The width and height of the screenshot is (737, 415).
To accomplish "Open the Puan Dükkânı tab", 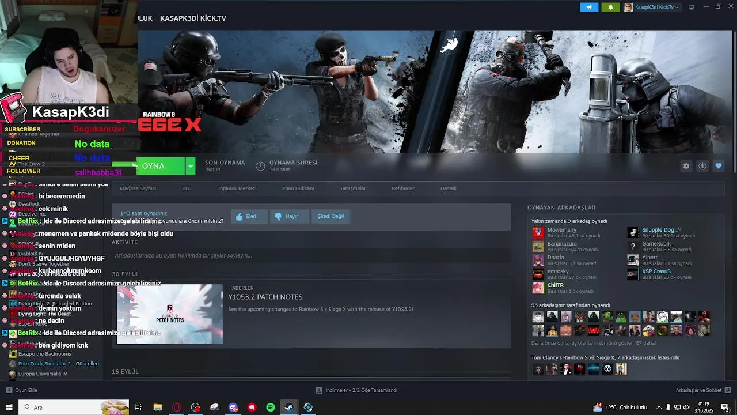I will 298,188.
